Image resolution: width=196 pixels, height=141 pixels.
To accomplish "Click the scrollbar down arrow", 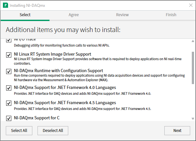I will 193,119.
